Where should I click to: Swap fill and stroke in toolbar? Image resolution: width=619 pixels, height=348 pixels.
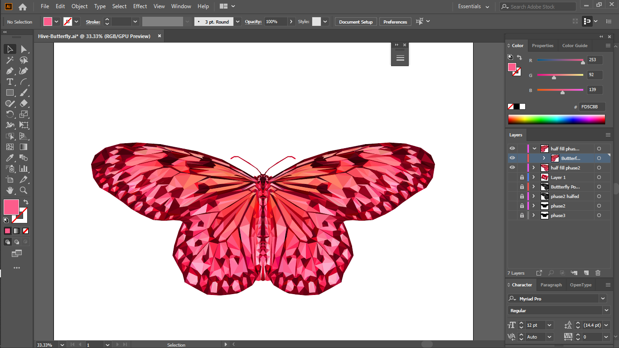click(x=26, y=202)
